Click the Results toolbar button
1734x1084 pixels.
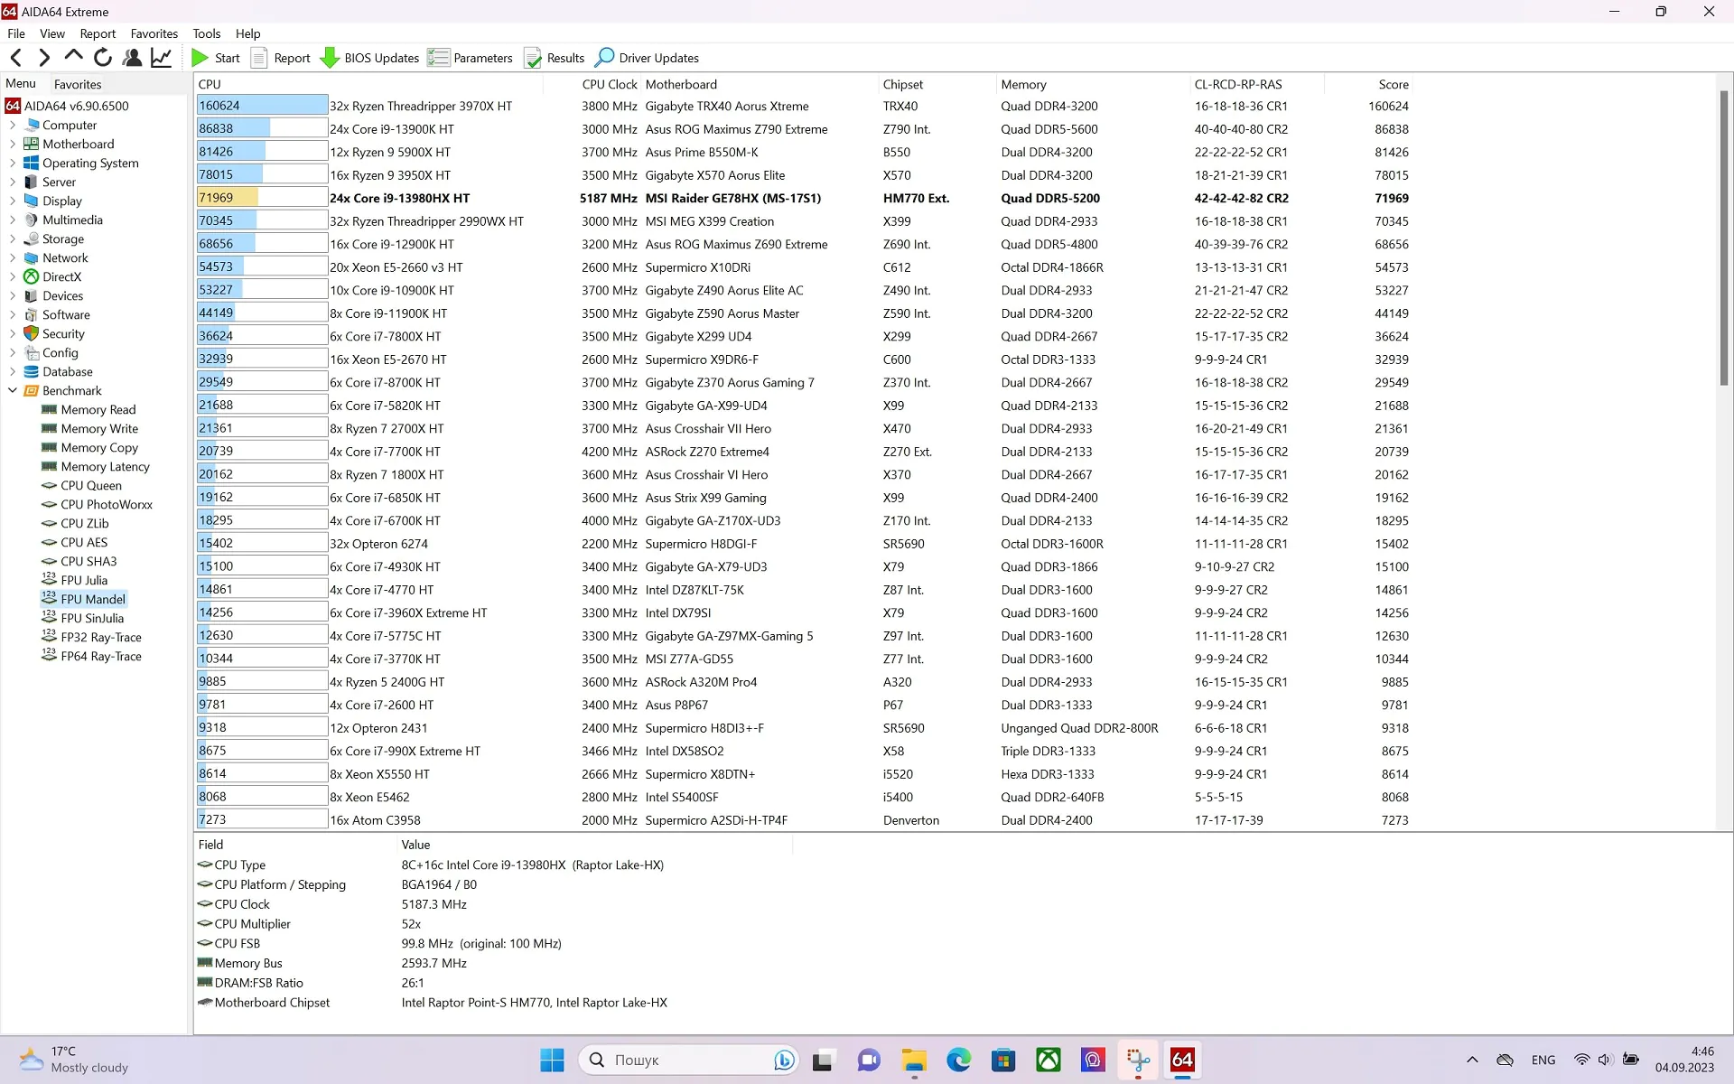(x=555, y=58)
